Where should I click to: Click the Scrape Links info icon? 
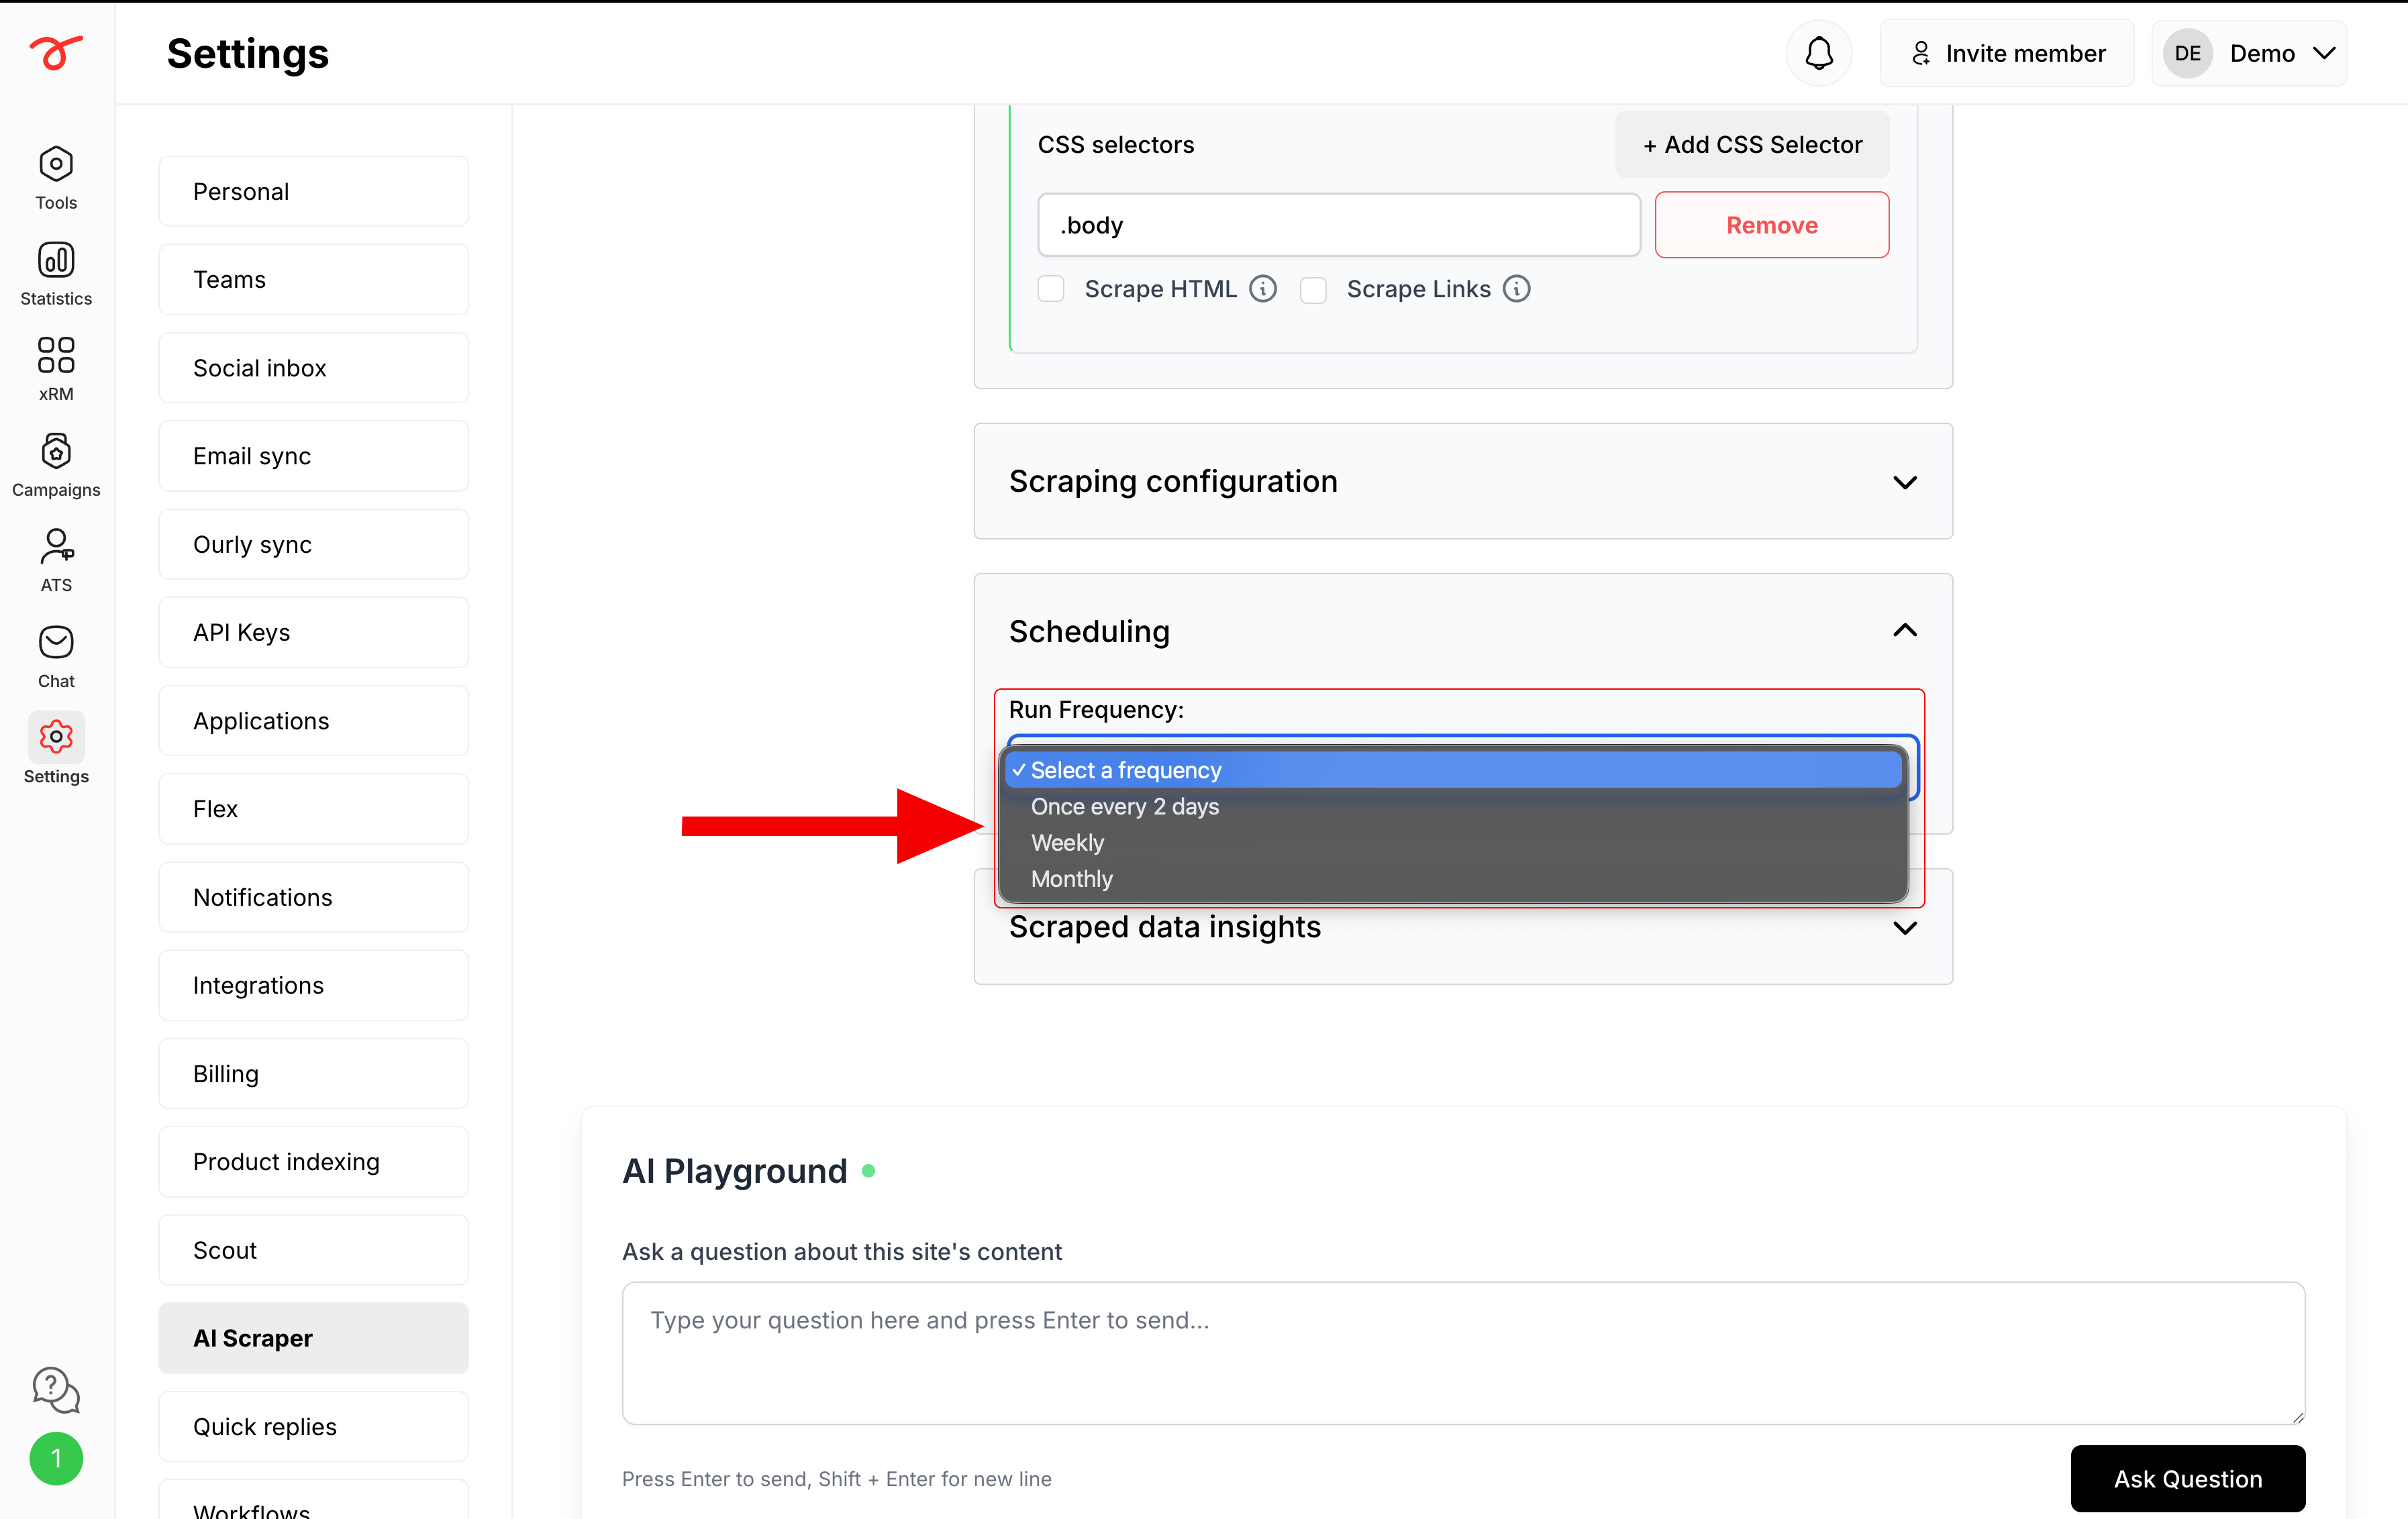[x=1517, y=289]
